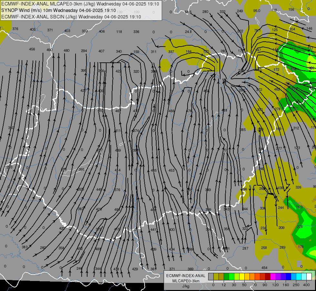Click the map value '454'
Viewport: 316px width, 291px height.
click(x=264, y=268)
